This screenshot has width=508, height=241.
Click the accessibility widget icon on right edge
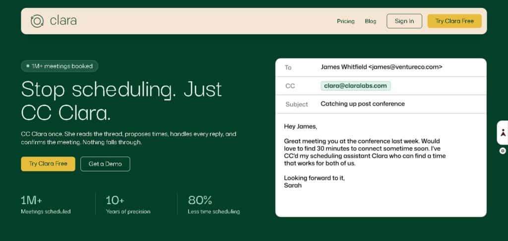503,133
